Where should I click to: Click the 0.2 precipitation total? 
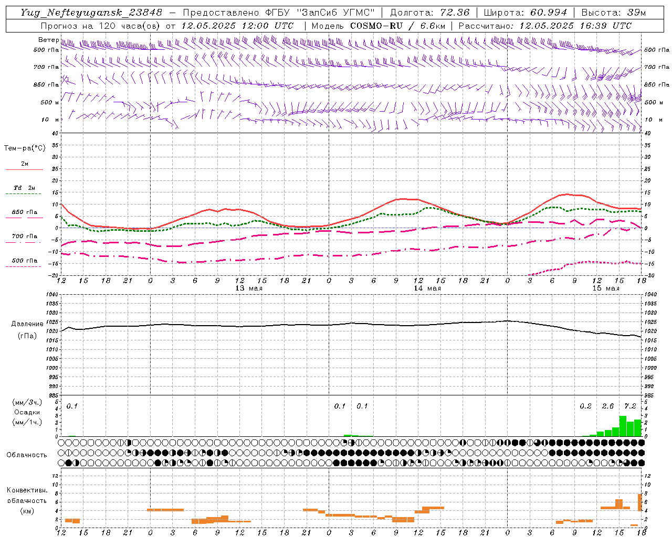(x=585, y=406)
